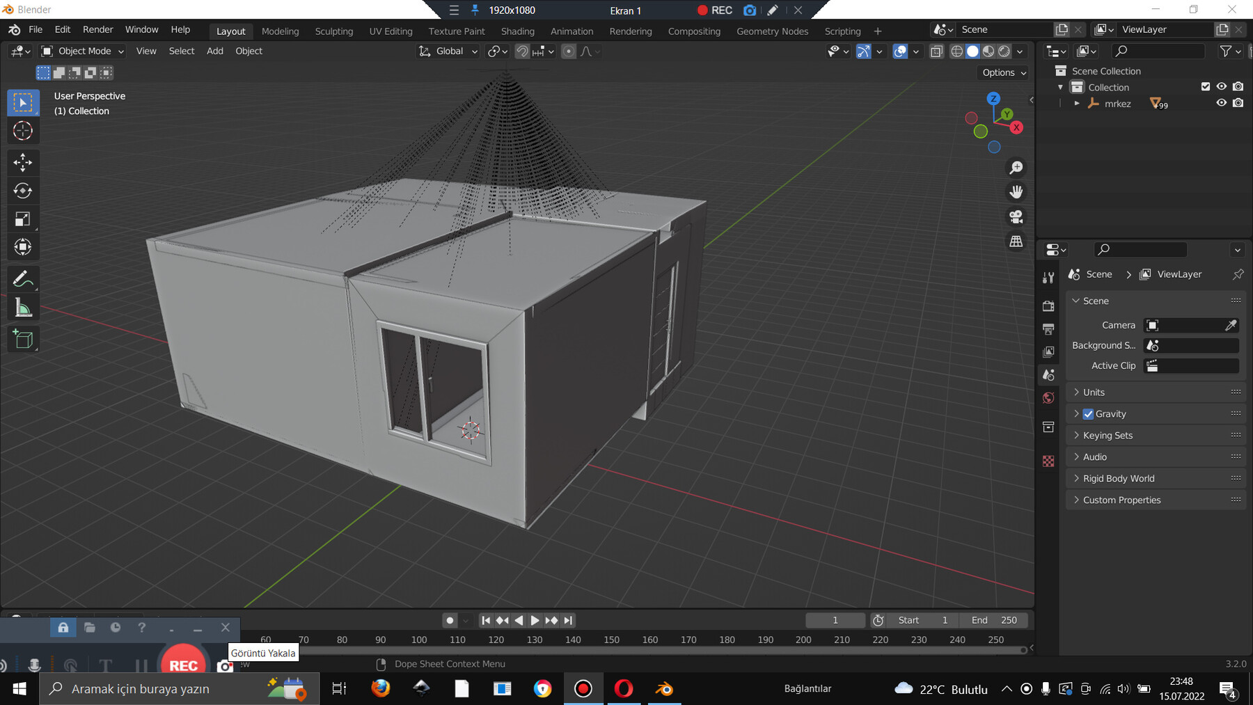Enable Gravity in scene settings

(x=1088, y=413)
